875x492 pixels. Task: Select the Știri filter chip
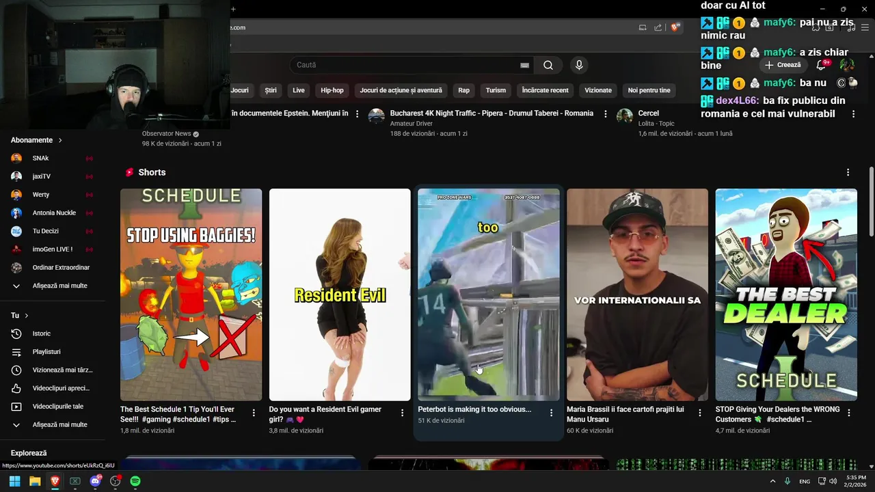(x=271, y=90)
